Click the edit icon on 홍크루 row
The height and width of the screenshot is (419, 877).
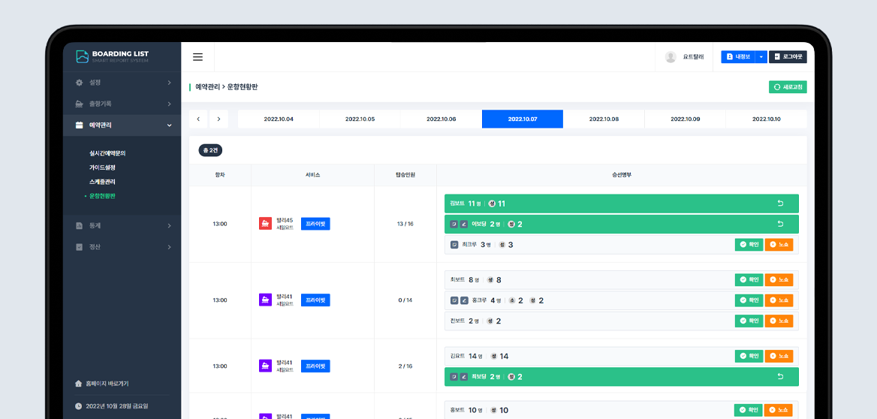[464, 300]
